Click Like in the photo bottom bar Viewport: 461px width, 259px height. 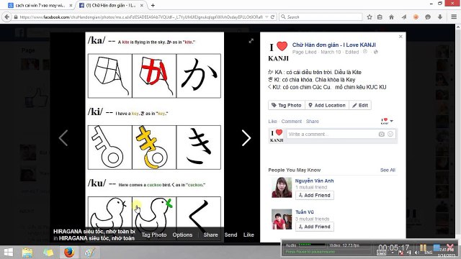pyautogui.click(x=249, y=235)
